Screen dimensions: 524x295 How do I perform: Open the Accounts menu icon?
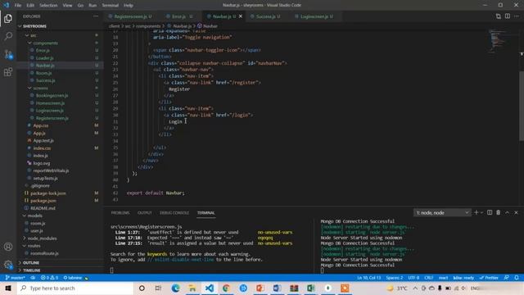pos(8,247)
